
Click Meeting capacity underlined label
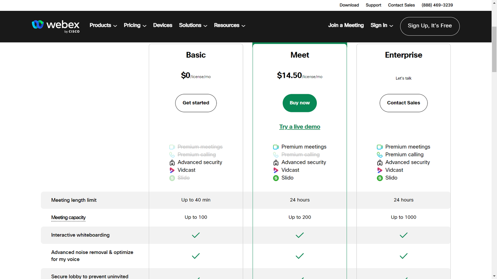[68, 218]
